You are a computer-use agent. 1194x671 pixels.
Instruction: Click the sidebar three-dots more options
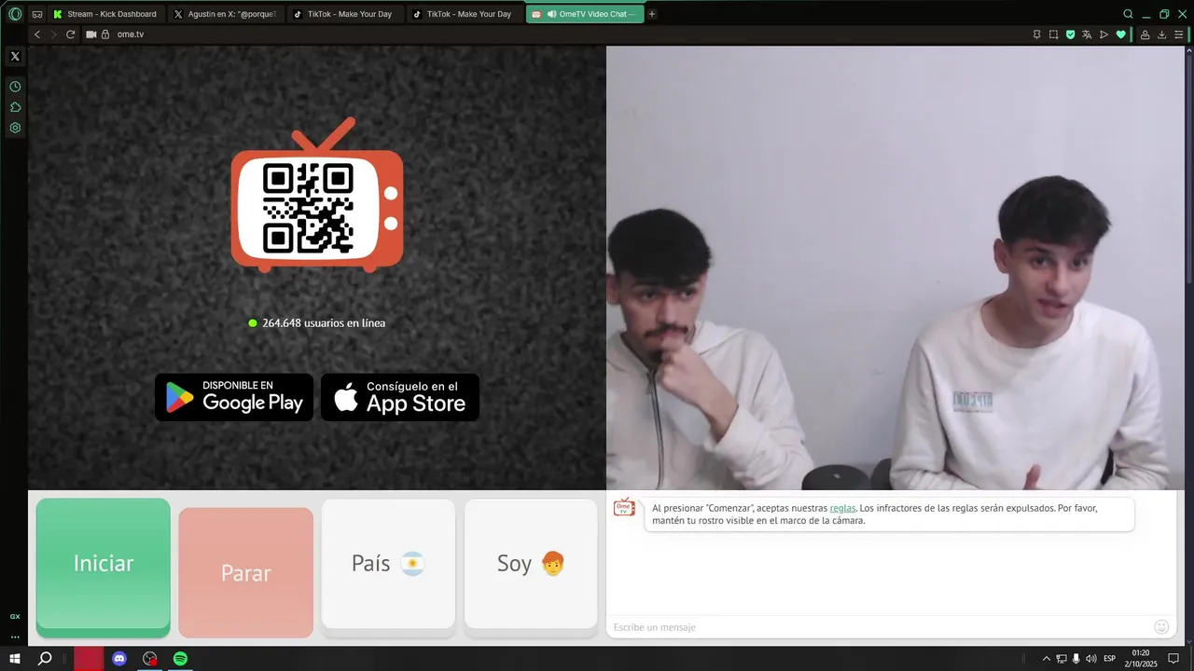(x=15, y=637)
